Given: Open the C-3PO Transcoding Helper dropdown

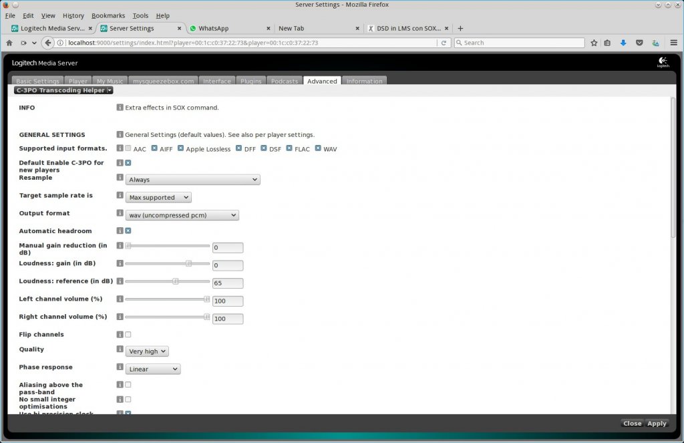Looking at the screenshot, I should pyautogui.click(x=63, y=90).
